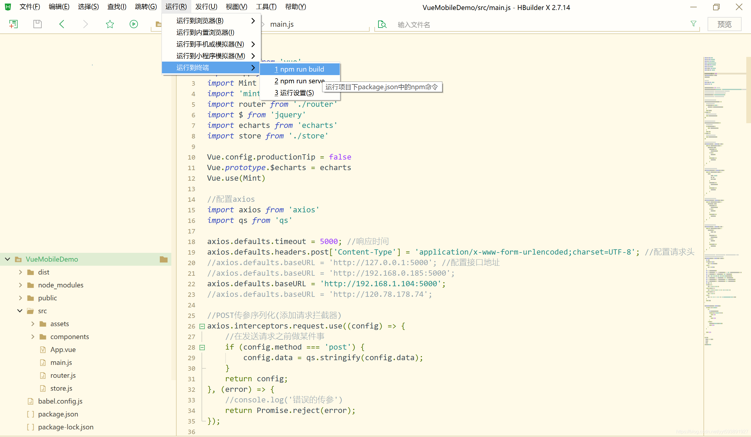Image resolution: width=751 pixels, height=437 pixels.
Task: Click the Forward navigation arrow icon
Action: (x=86, y=24)
